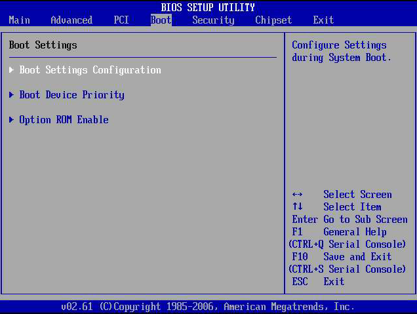Open the Advanced tab
417x314 pixels.
coord(71,20)
